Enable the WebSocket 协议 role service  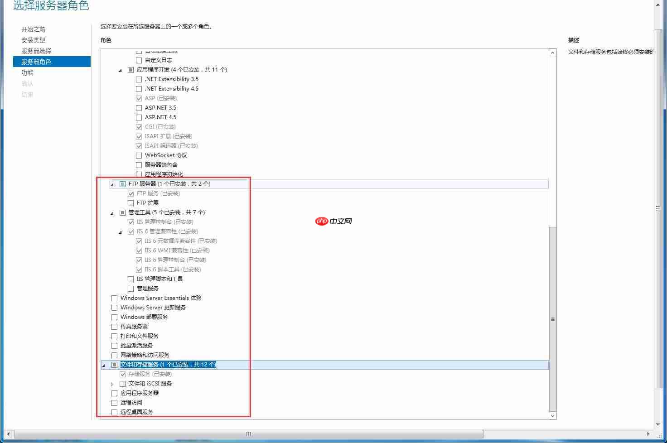(x=139, y=155)
